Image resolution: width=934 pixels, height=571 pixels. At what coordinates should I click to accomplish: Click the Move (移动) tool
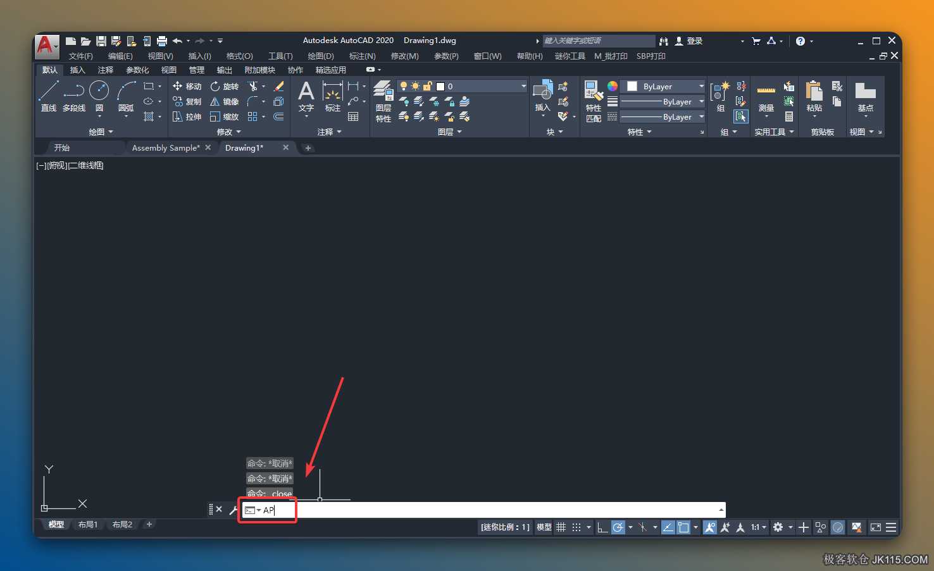point(187,86)
